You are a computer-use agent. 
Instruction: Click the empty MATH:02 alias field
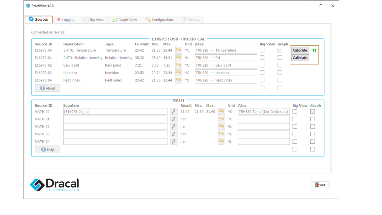coord(264,126)
